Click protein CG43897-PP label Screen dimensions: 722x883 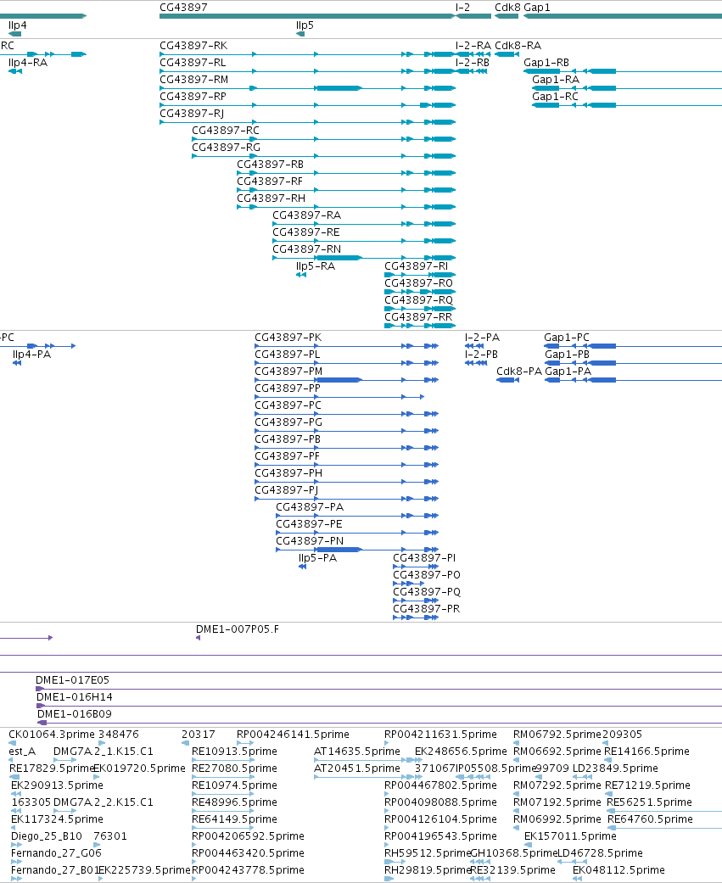point(288,388)
